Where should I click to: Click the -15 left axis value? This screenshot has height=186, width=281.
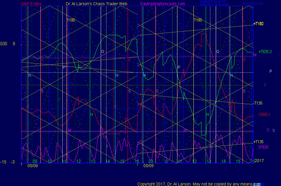[3, 162]
